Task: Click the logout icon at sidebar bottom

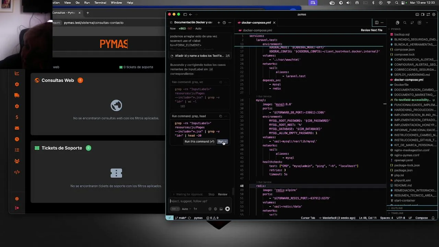Action: [x=17, y=208]
